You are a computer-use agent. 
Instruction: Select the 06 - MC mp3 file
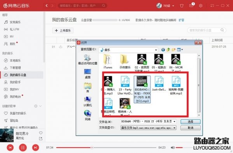tap(176, 63)
